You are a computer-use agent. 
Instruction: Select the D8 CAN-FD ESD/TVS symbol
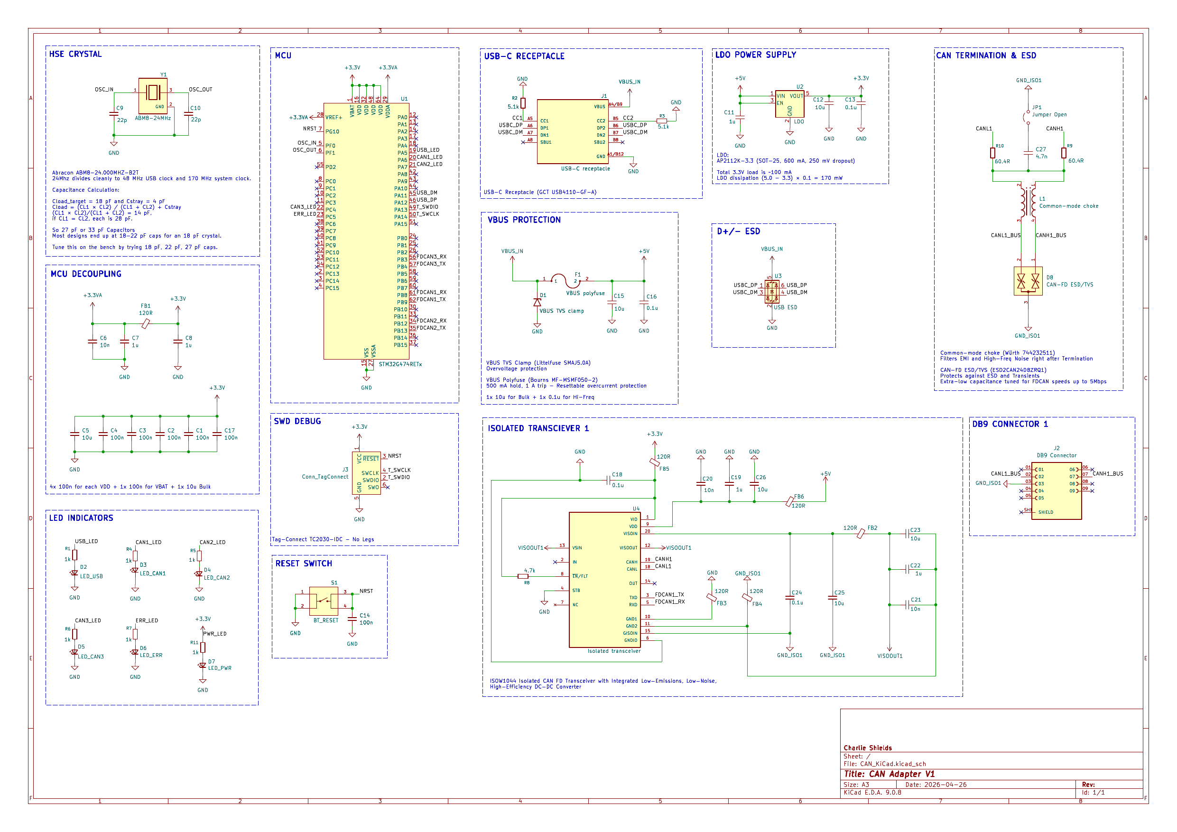[1028, 281]
